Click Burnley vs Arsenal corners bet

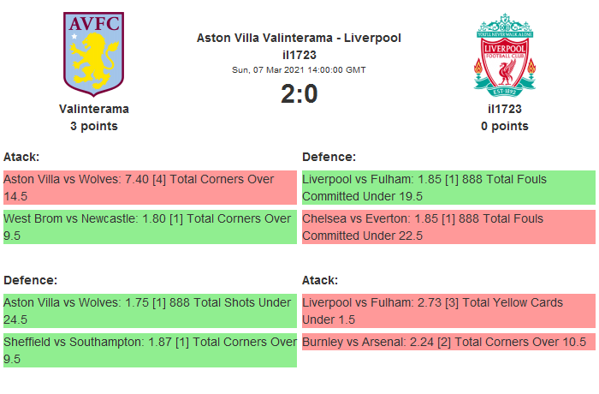point(448,342)
